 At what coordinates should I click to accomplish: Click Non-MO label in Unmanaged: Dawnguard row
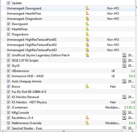click(x=113, y=8)
